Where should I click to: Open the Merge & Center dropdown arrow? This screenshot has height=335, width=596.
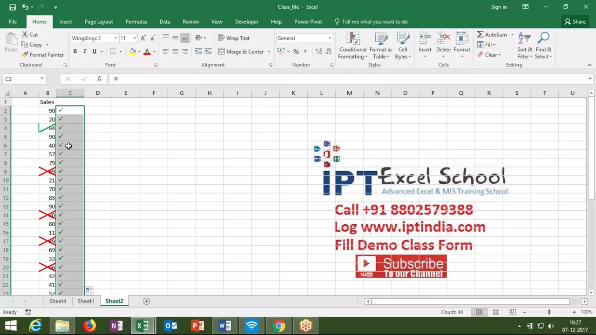[x=269, y=52]
